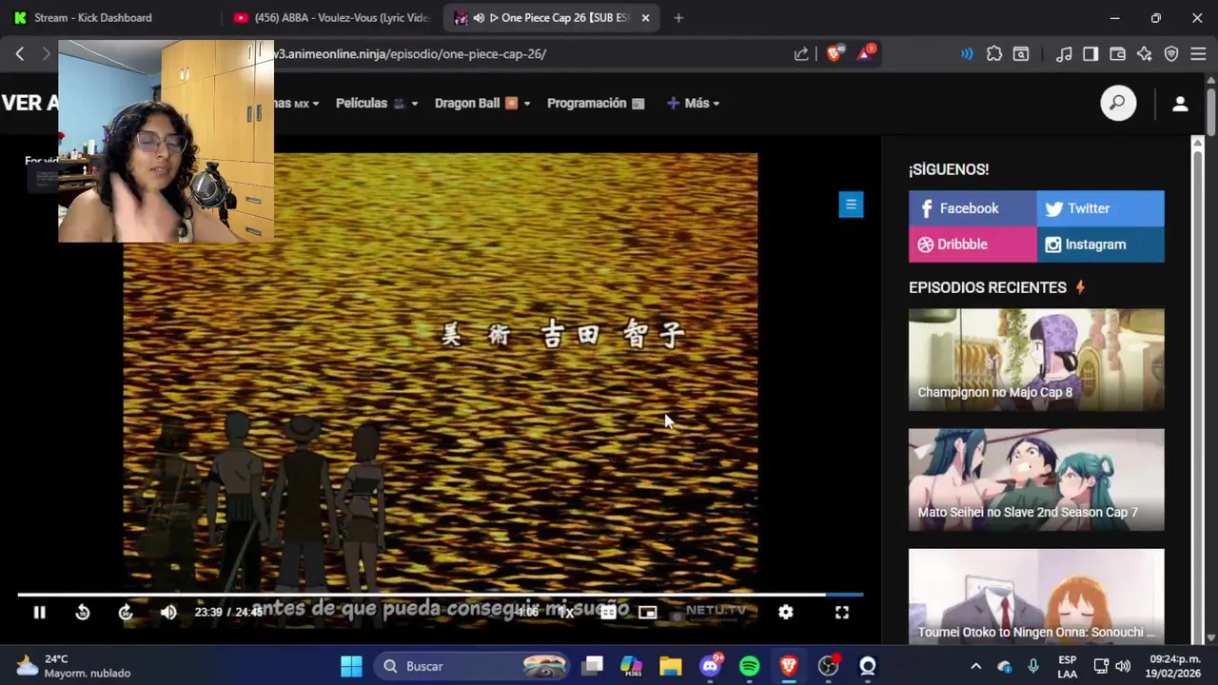Image resolution: width=1218 pixels, height=685 pixels.
Task: Toggle the browser sidebar panel
Action: tap(1090, 54)
